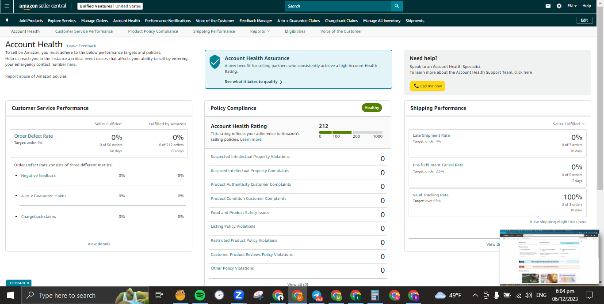Click the Account Health Rating progress bar
The width and height of the screenshot is (604, 304).
[351, 132]
